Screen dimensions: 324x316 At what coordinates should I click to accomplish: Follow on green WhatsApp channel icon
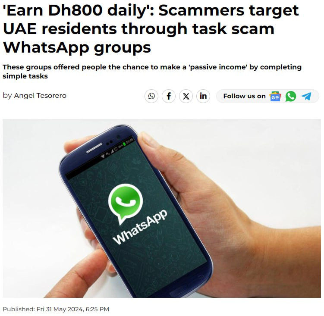coord(291,96)
